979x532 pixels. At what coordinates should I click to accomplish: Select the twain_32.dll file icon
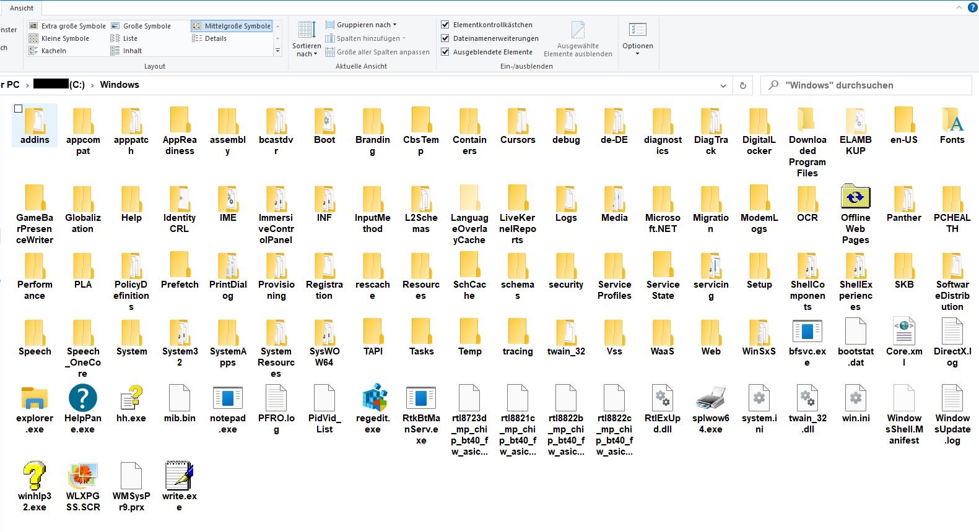(x=807, y=398)
